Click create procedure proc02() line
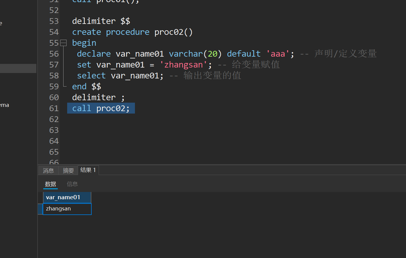The height and width of the screenshot is (258, 406). (x=132, y=32)
